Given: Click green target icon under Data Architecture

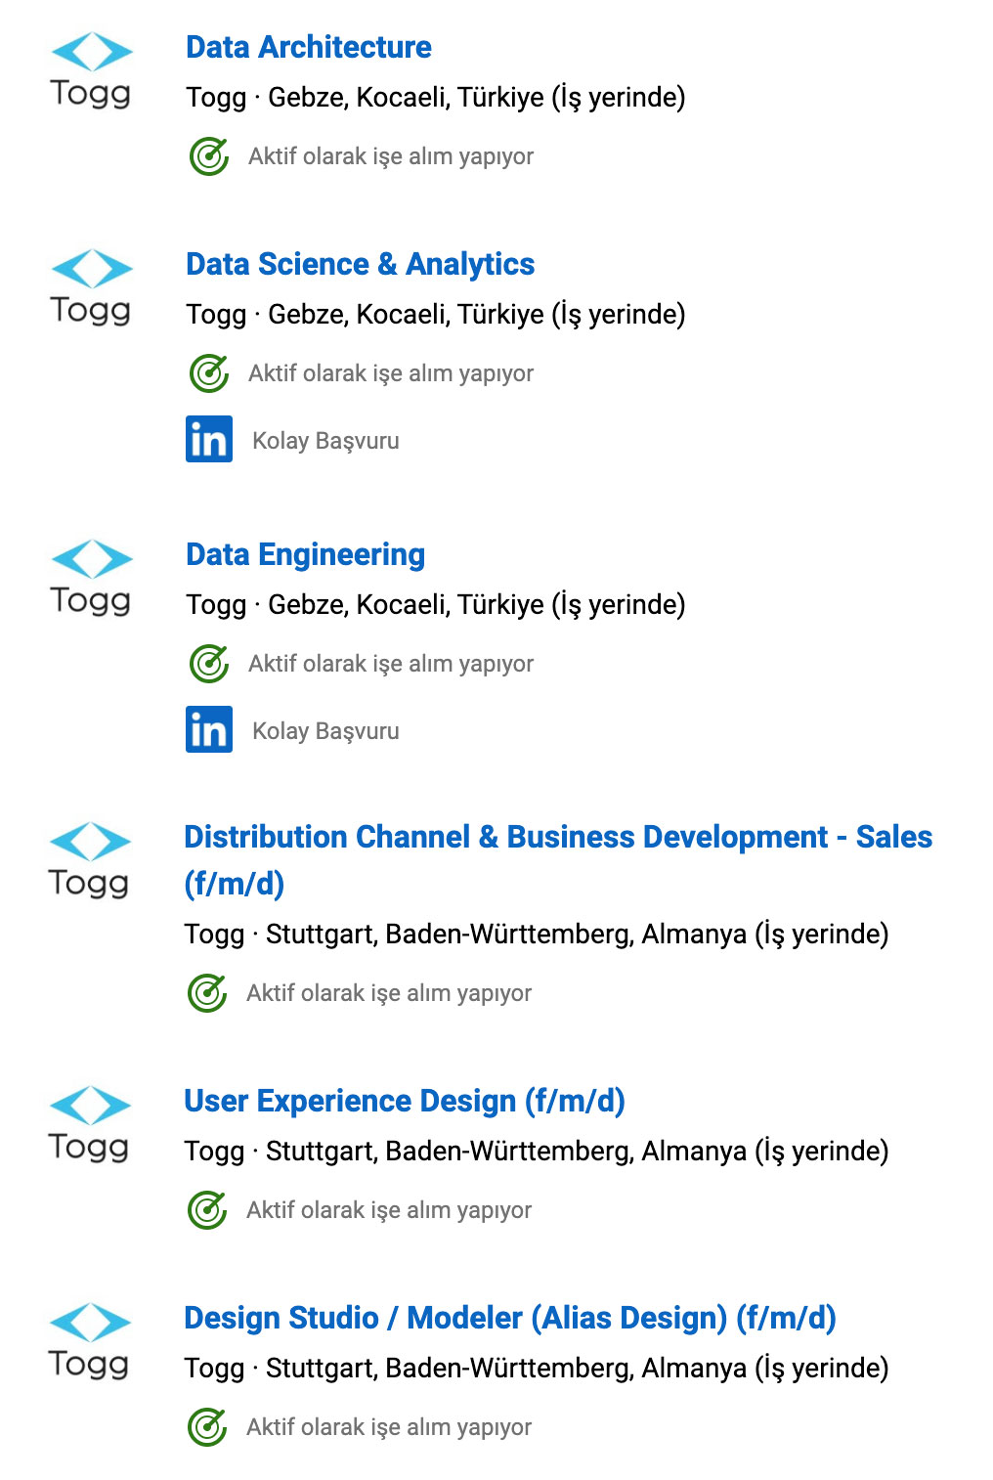Looking at the screenshot, I should click(x=208, y=156).
